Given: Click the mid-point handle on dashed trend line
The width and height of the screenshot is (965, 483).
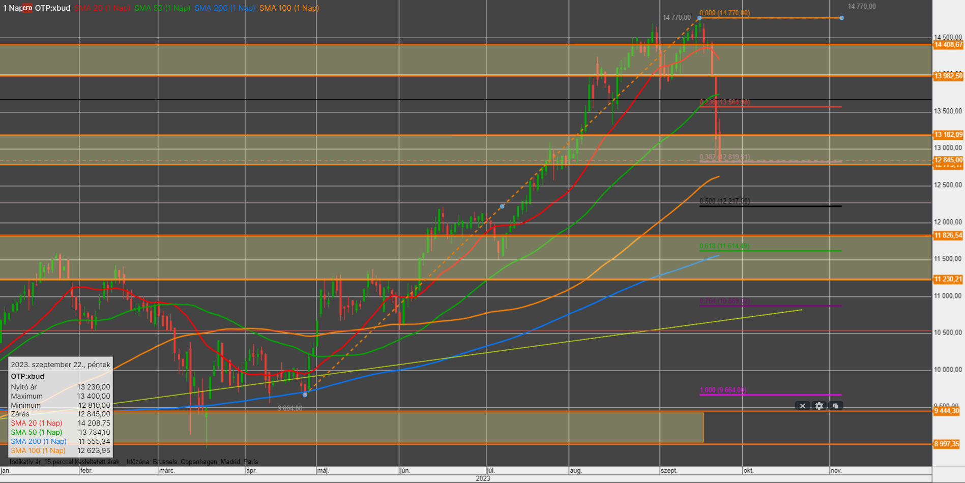Looking at the screenshot, I should click(x=502, y=206).
